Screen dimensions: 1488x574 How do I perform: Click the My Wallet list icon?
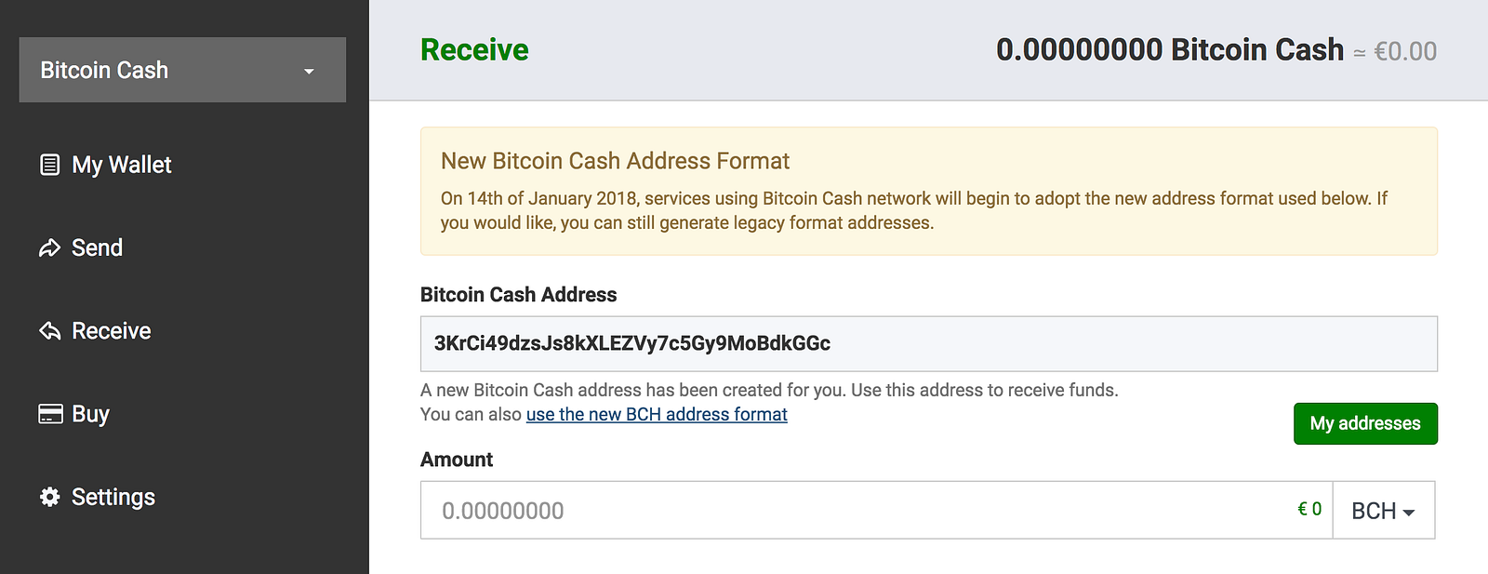coord(49,165)
